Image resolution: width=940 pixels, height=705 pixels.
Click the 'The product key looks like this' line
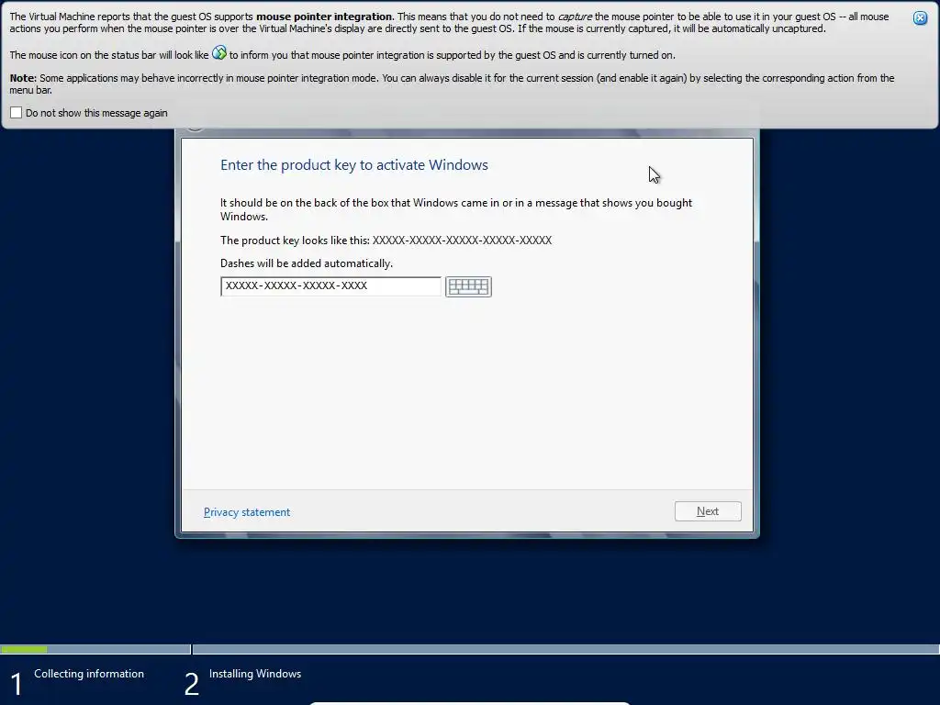[386, 241]
